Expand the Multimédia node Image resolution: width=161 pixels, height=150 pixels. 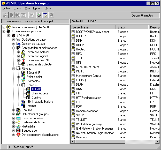pyautogui.click(x=13, y=126)
